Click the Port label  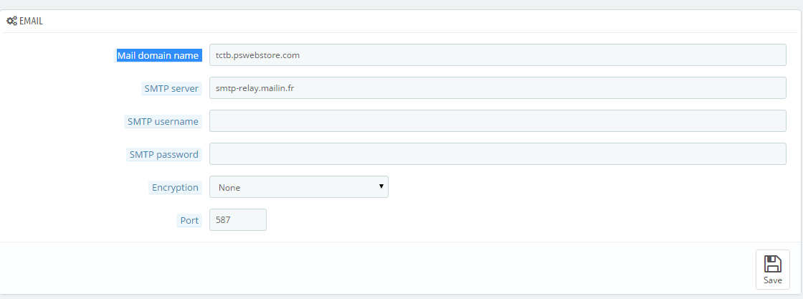[189, 221]
